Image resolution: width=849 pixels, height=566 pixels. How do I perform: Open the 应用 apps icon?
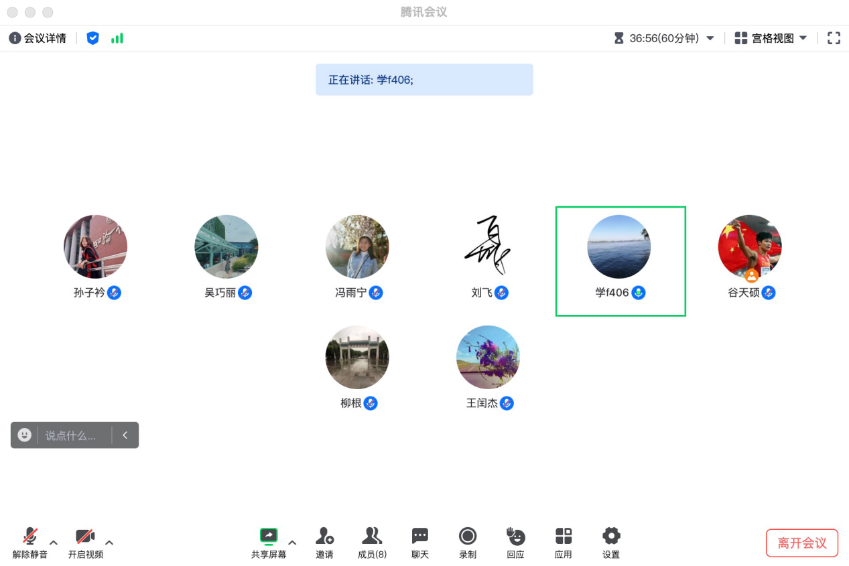coord(564,541)
